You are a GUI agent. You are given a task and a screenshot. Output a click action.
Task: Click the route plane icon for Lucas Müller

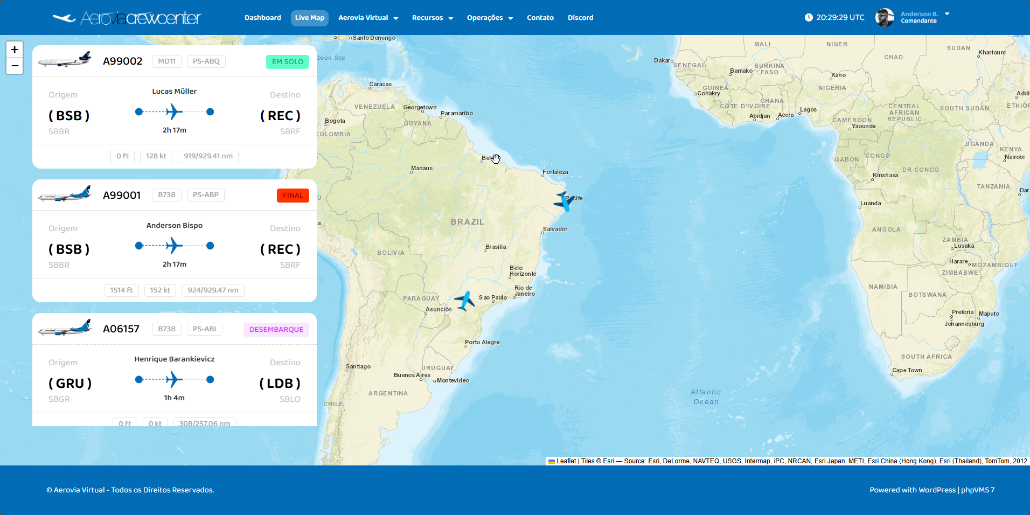pos(173,112)
